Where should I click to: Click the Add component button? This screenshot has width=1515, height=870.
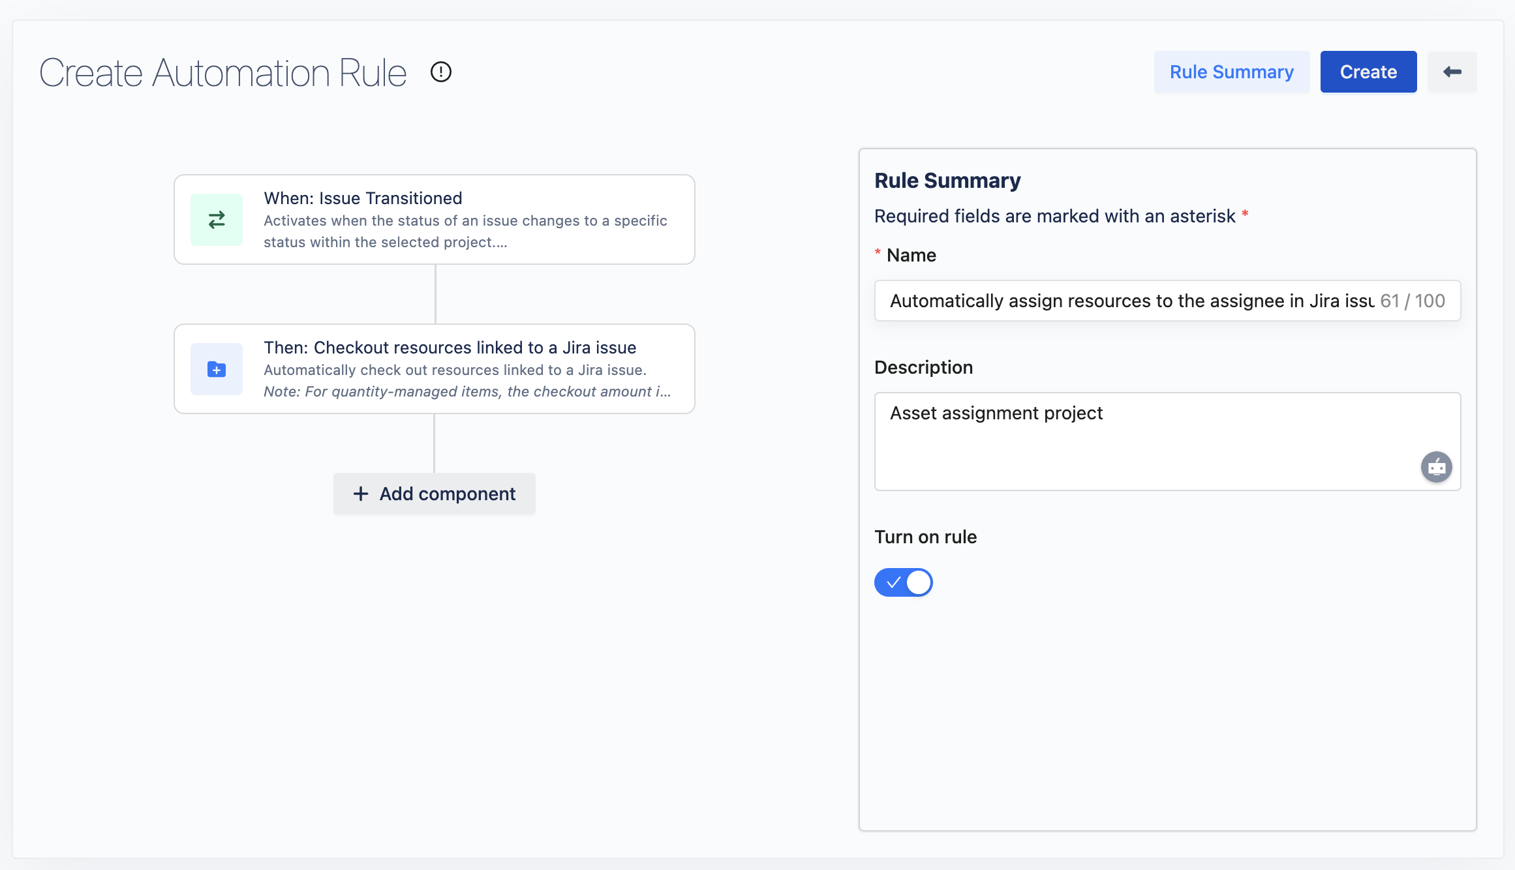click(x=435, y=494)
